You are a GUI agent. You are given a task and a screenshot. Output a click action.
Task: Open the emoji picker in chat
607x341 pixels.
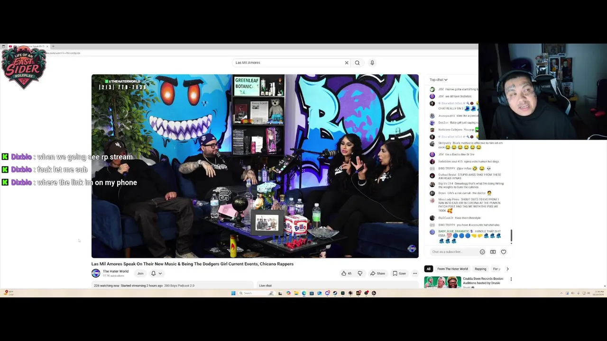482,252
